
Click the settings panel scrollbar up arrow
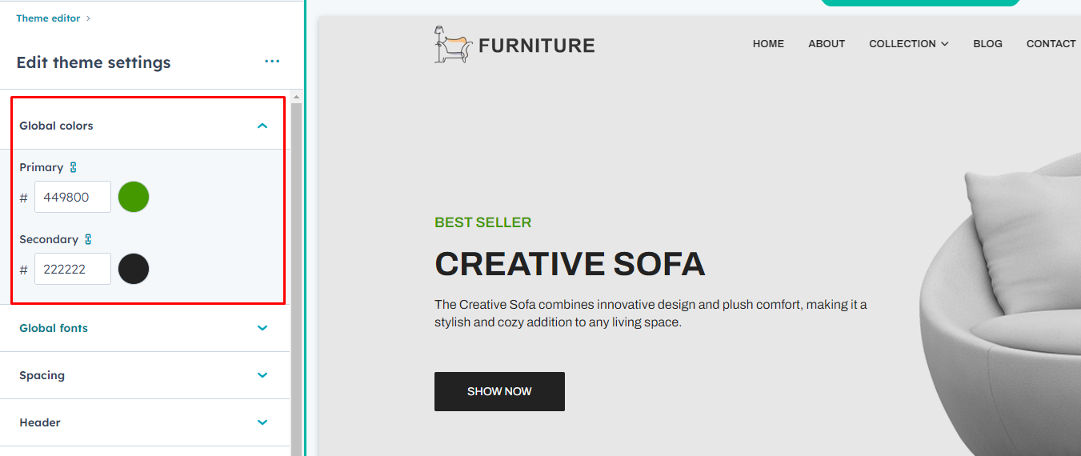pyautogui.click(x=296, y=98)
